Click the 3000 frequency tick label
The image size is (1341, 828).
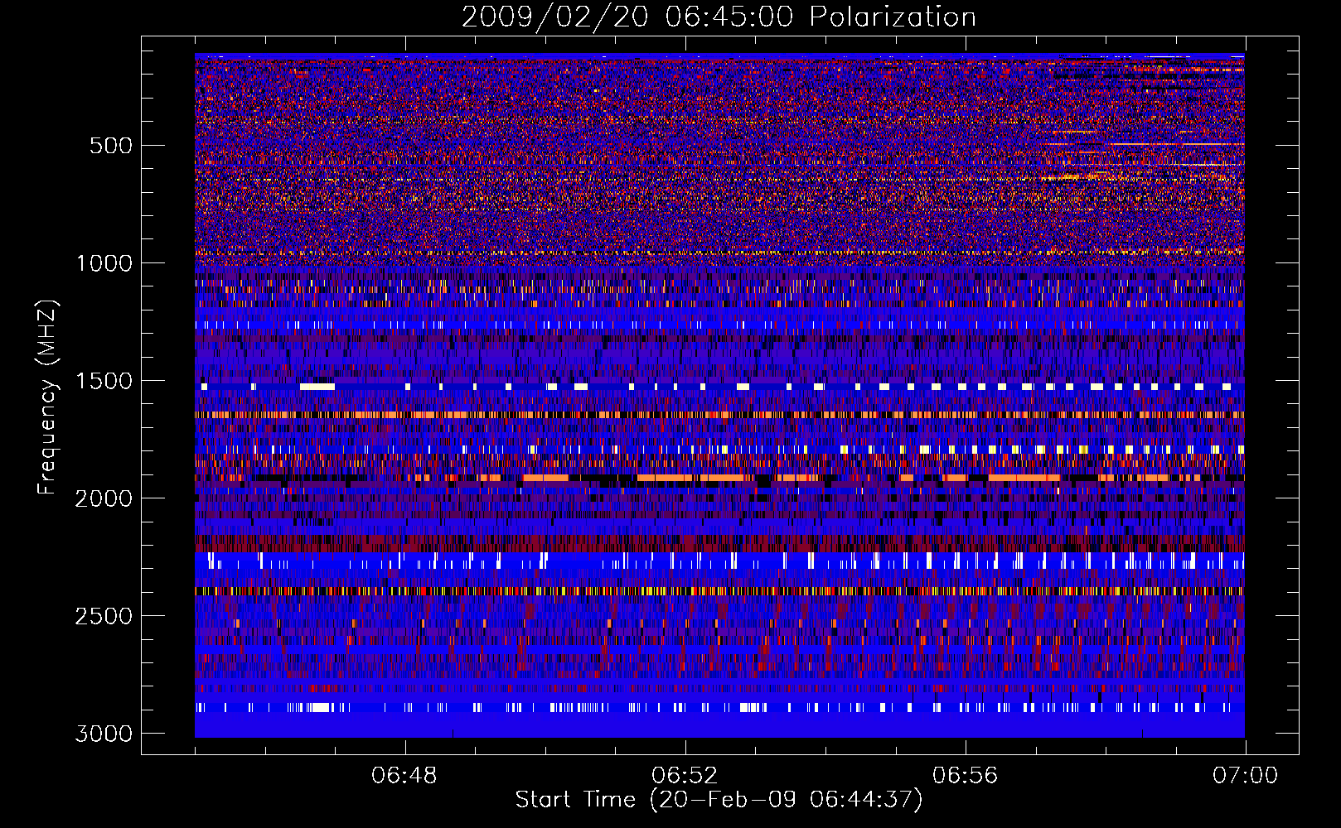click(104, 734)
